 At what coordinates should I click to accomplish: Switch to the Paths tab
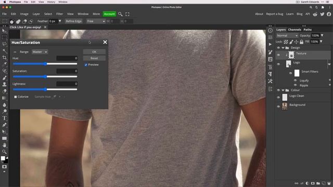click(308, 30)
